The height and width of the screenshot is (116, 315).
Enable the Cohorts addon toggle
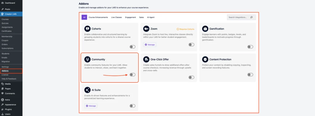(133, 47)
